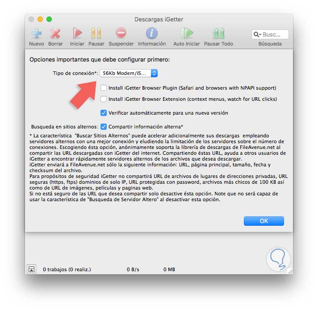This screenshot has width=318, height=310.
Task: Disable Compartir información alterna checkbox
Action: coord(104,127)
